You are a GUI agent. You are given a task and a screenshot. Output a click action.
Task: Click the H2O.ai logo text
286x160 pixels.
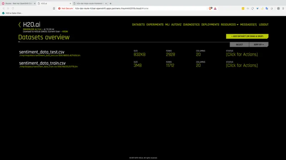point(31,25)
